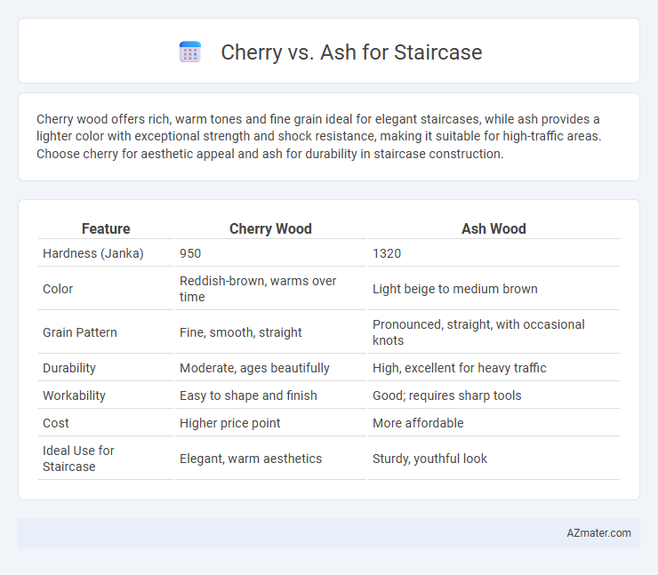Viewport: 658px width, 575px height.
Task: Click 'Easy to shape and finish' cell
Action: (248, 395)
